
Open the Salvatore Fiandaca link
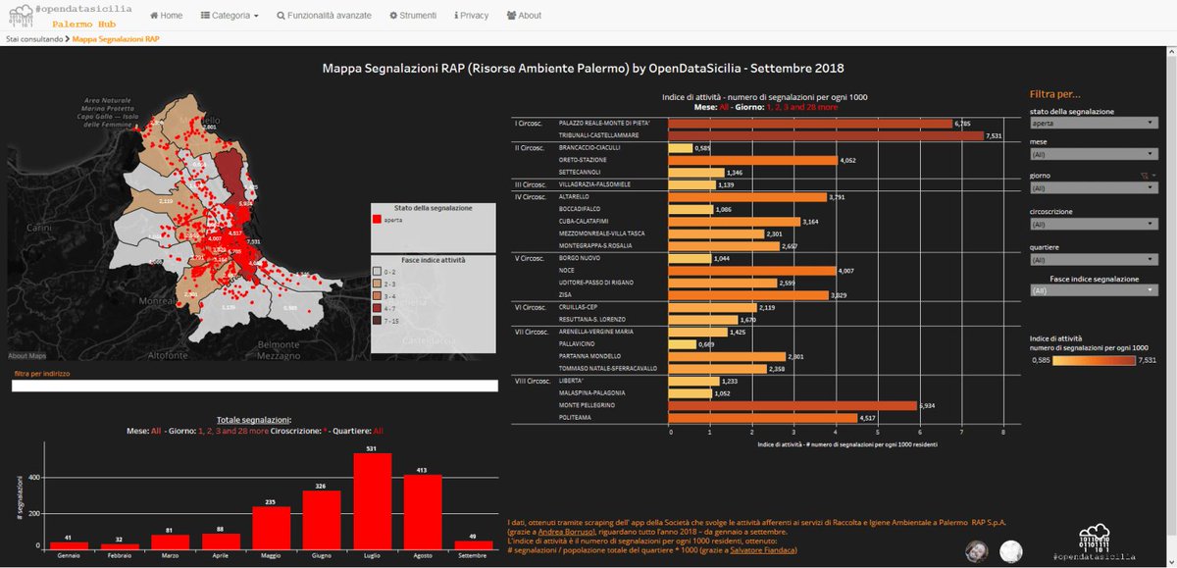pyautogui.click(x=763, y=551)
